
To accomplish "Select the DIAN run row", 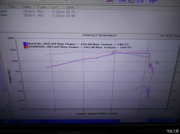I will click(x=38, y=15).
